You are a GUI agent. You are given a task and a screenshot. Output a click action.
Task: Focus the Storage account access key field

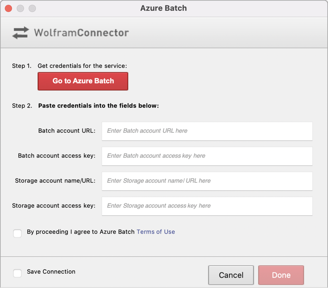(x=207, y=206)
